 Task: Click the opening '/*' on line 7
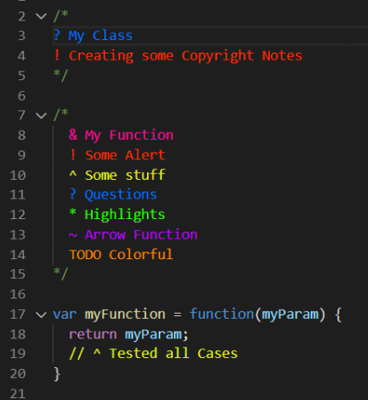(x=61, y=115)
